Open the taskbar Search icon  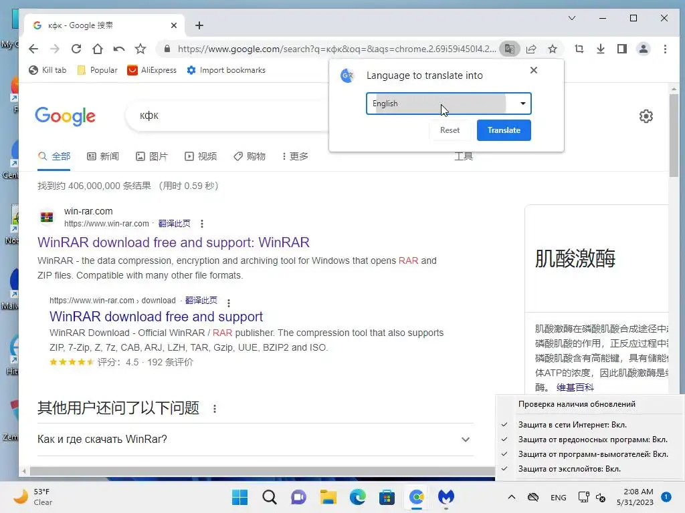(269, 497)
